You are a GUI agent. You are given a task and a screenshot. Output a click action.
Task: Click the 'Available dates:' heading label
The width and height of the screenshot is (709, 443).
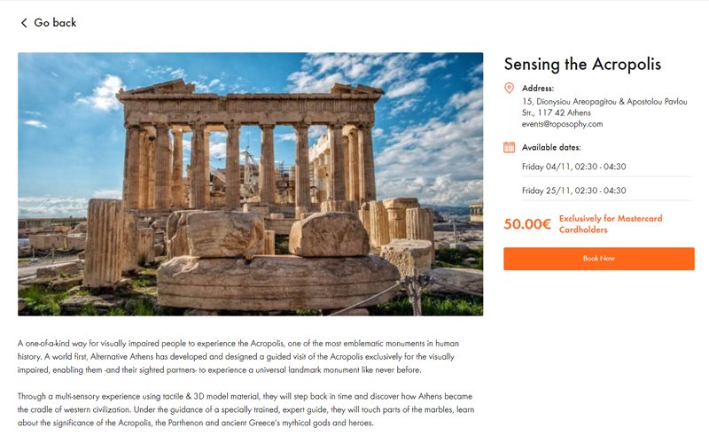pyautogui.click(x=552, y=147)
